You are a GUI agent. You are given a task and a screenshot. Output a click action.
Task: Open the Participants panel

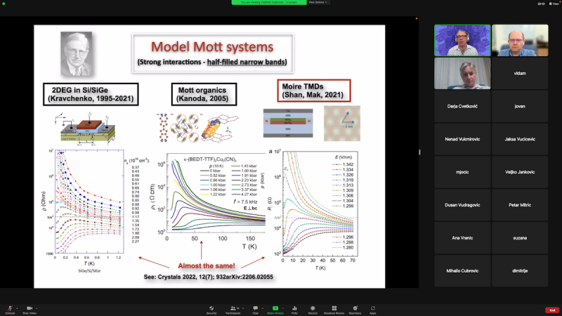point(233,308)
